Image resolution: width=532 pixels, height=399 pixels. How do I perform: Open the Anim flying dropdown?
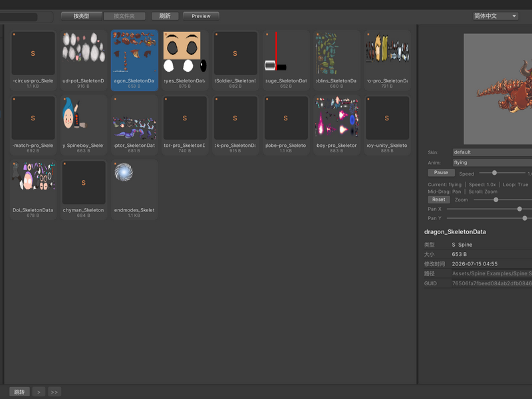click(x=492, y=162)
